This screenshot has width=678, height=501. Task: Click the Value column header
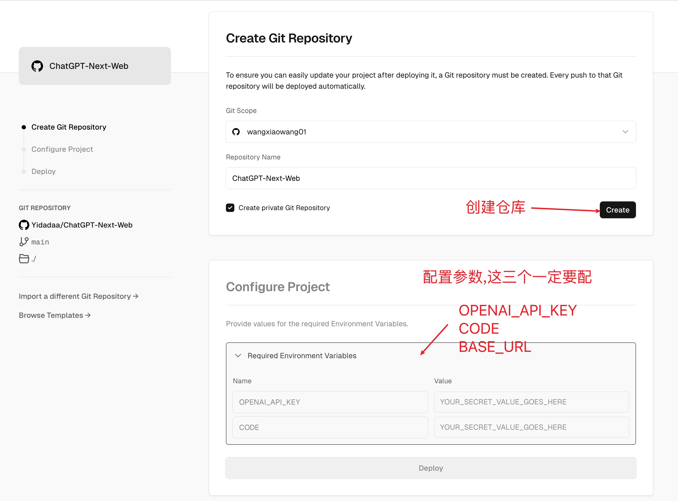point(443,381)
